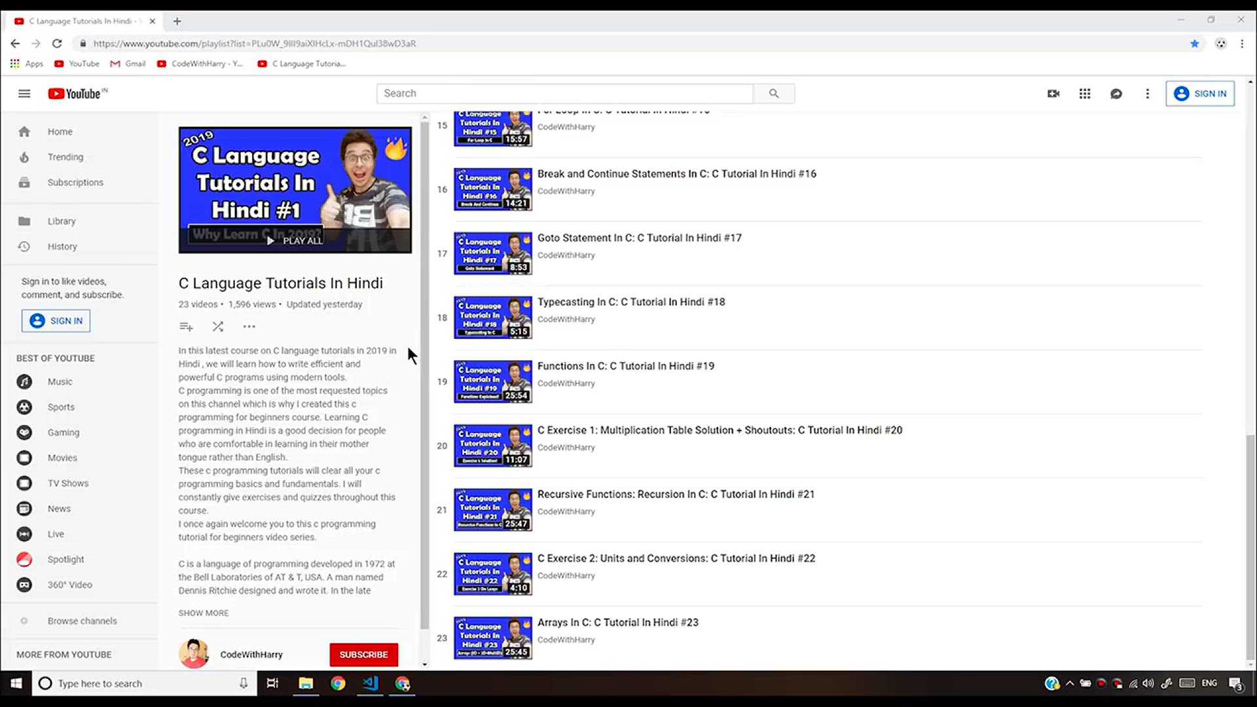
Task: Select Library in the sidebar
Action: point(79,221)
